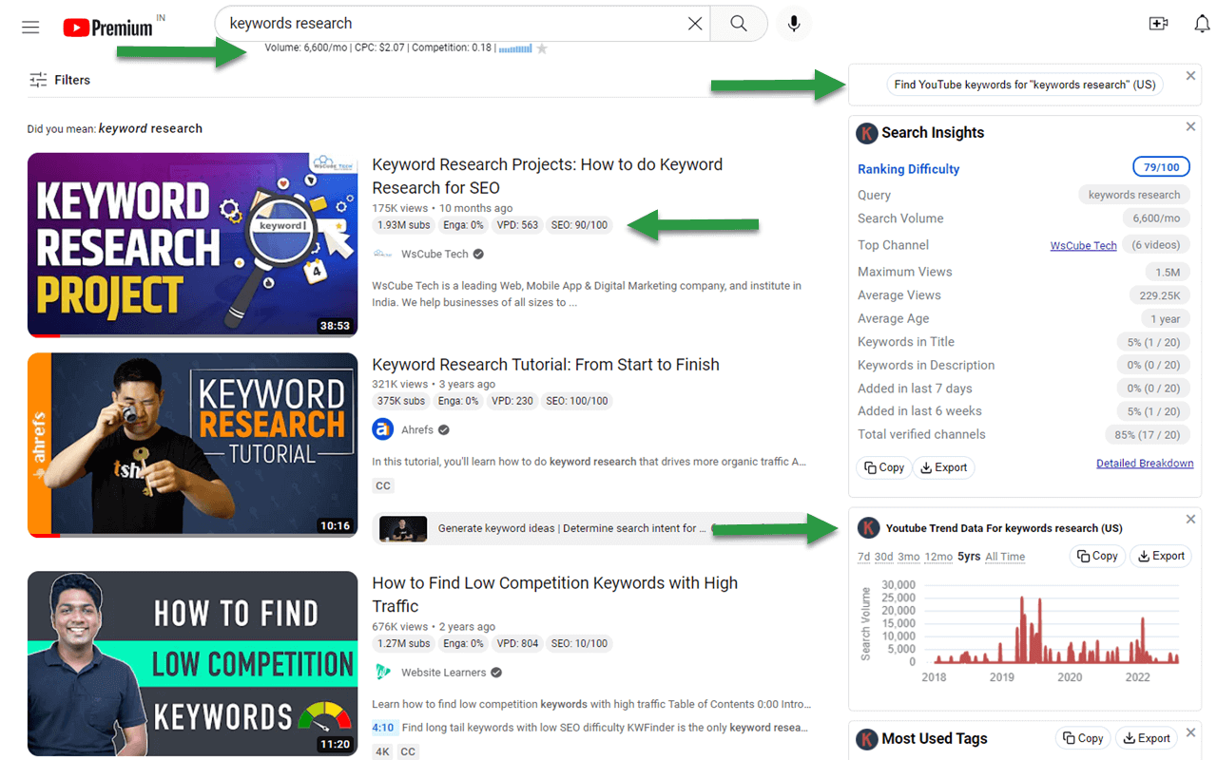The width and height of the screenshot is (1217, 760).
Task: Click the Ahrefs channel avatar
Action: [x=382, y=428]
